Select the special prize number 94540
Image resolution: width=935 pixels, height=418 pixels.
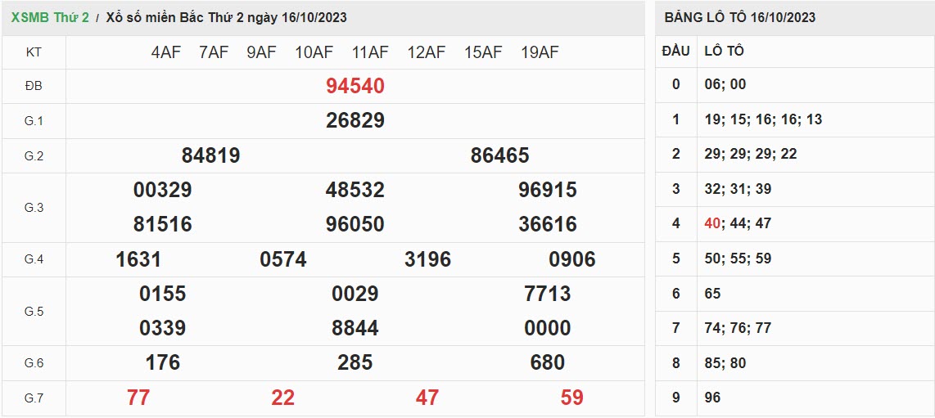click(x=355, y=86)
